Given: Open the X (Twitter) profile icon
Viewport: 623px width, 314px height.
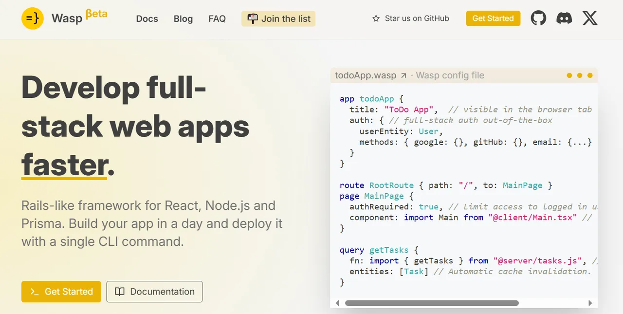Looking at the screenshot, I should click(590, 18).
